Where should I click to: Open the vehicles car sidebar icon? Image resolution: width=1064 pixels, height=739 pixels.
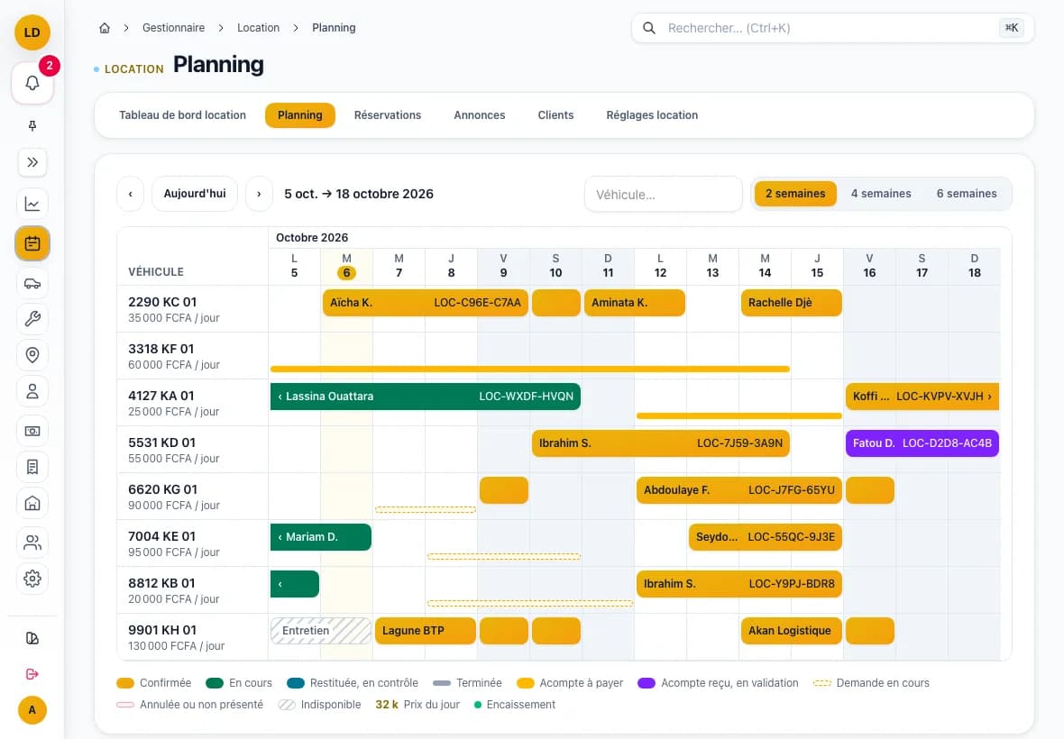[32, 283]
